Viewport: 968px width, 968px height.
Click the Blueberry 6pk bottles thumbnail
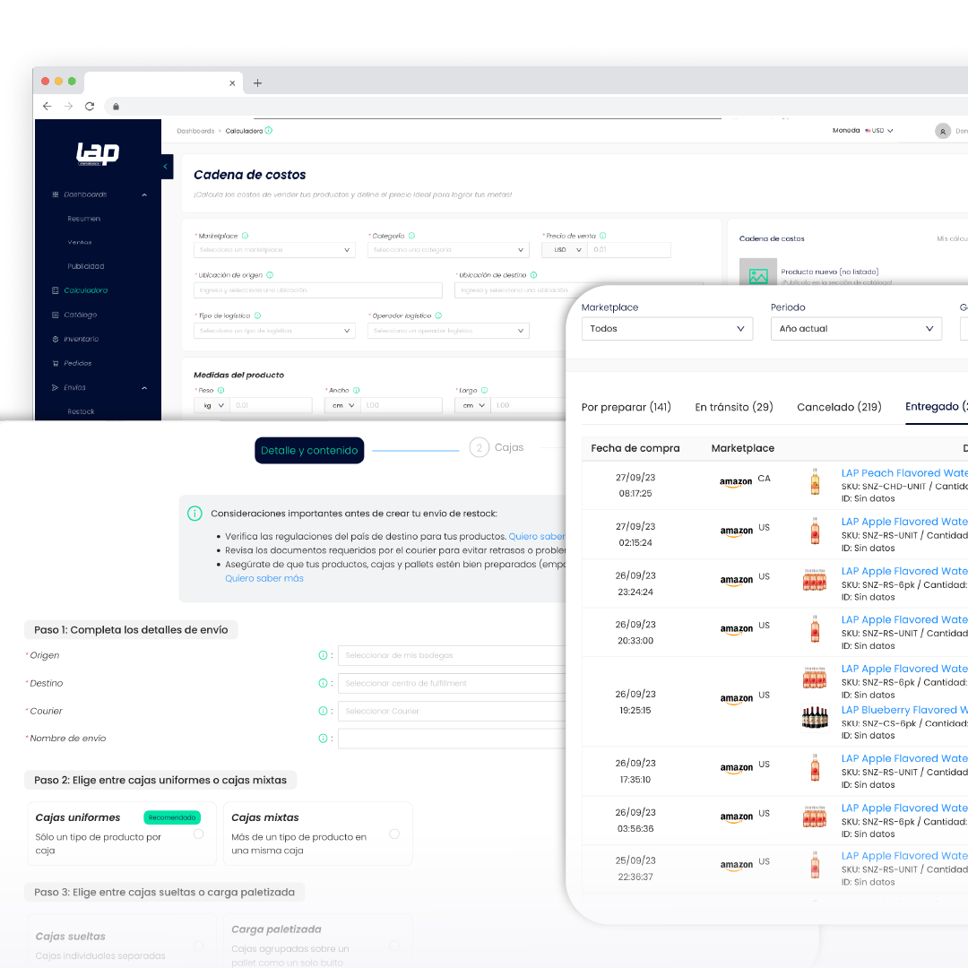click(x=815, y=717)
